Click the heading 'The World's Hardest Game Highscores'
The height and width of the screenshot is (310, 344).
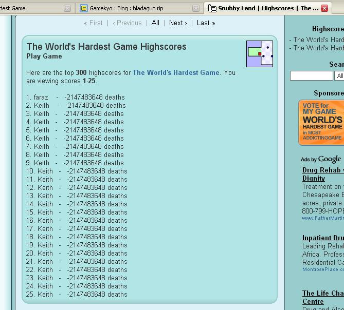106,47
